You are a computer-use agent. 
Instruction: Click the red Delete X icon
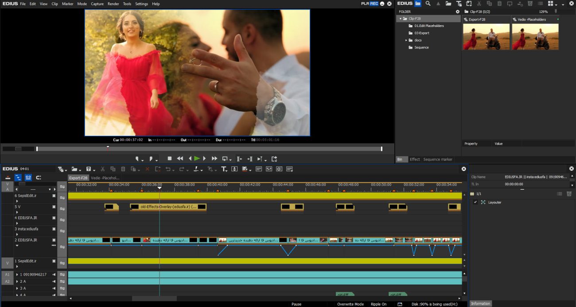click(x=147, y=169)
